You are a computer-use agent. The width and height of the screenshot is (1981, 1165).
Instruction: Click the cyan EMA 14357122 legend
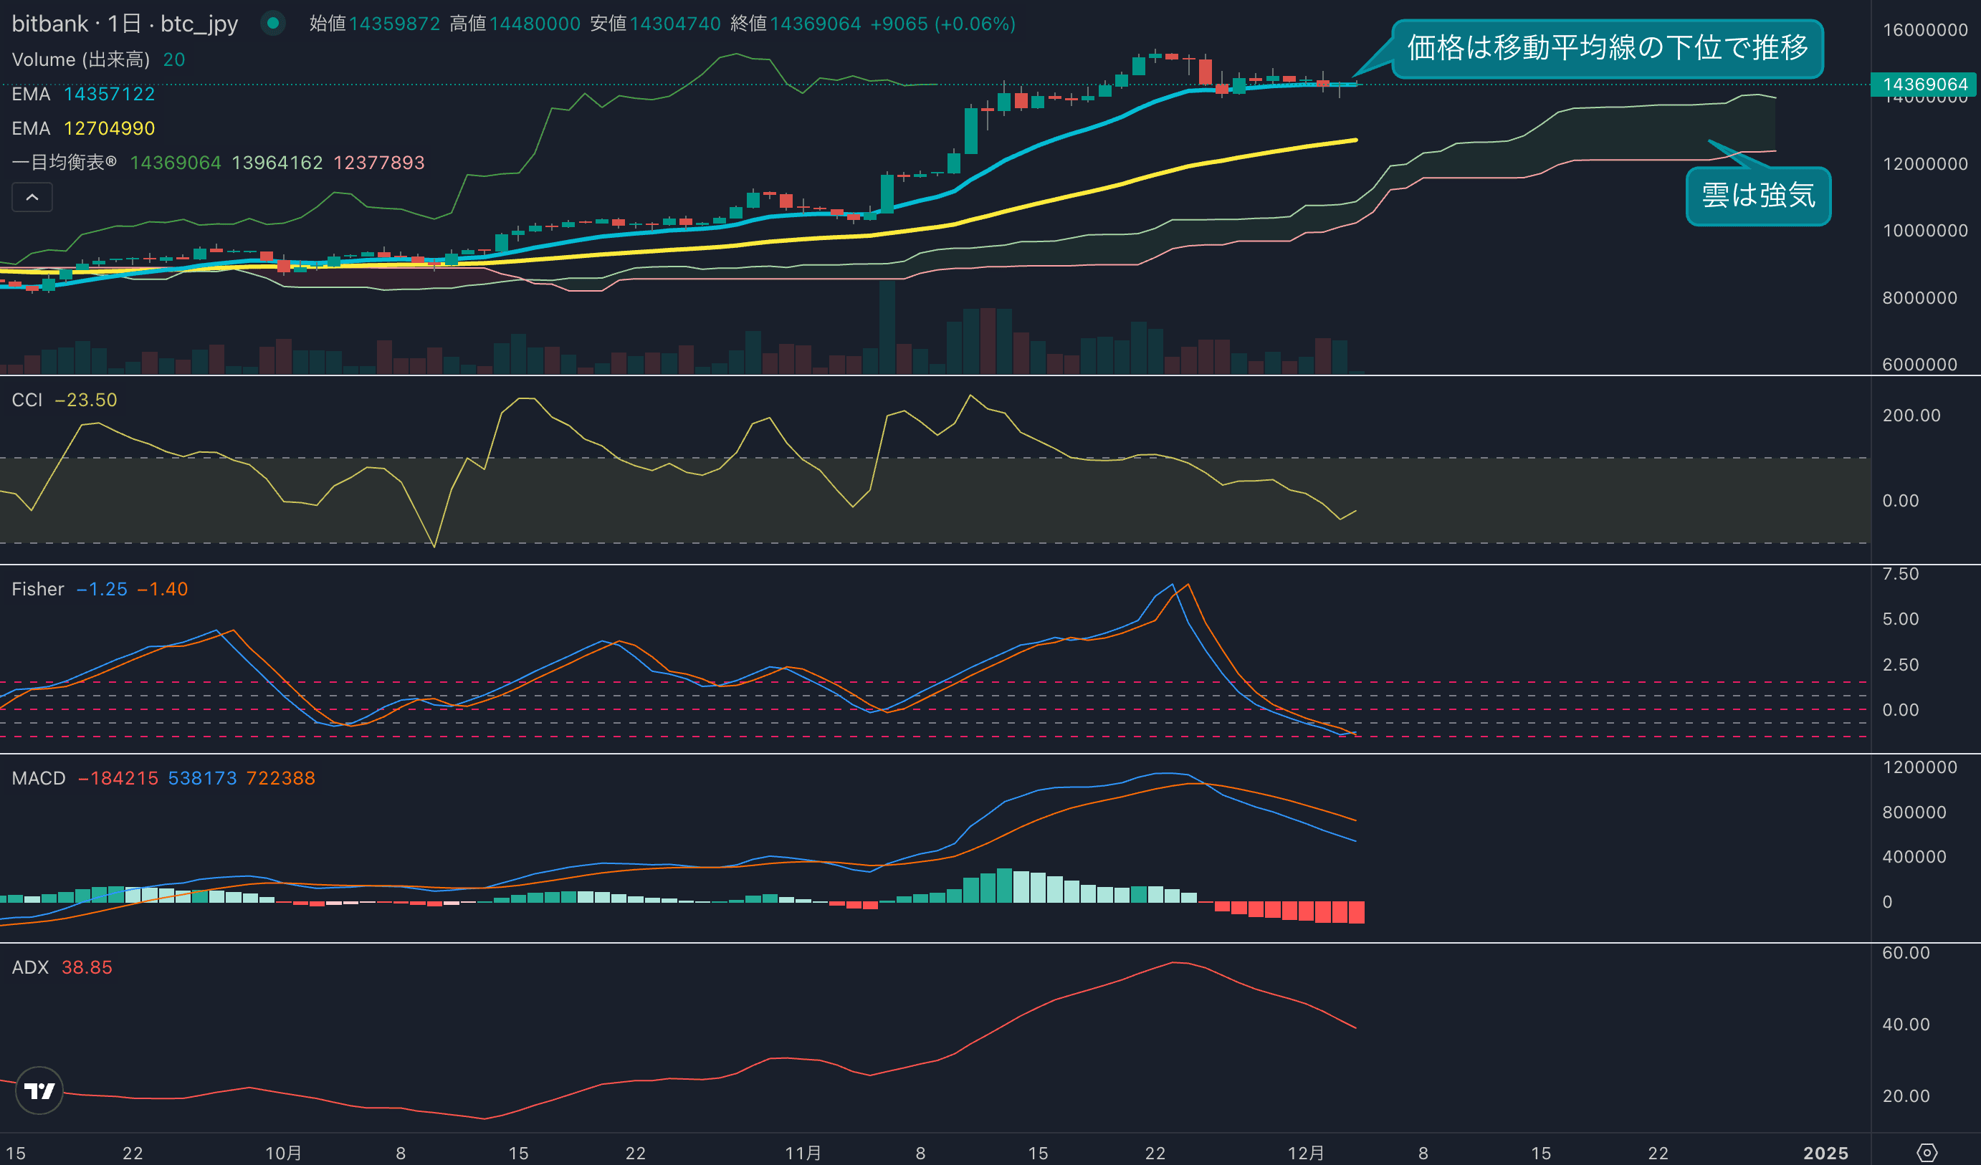click(x=82, y=95)
